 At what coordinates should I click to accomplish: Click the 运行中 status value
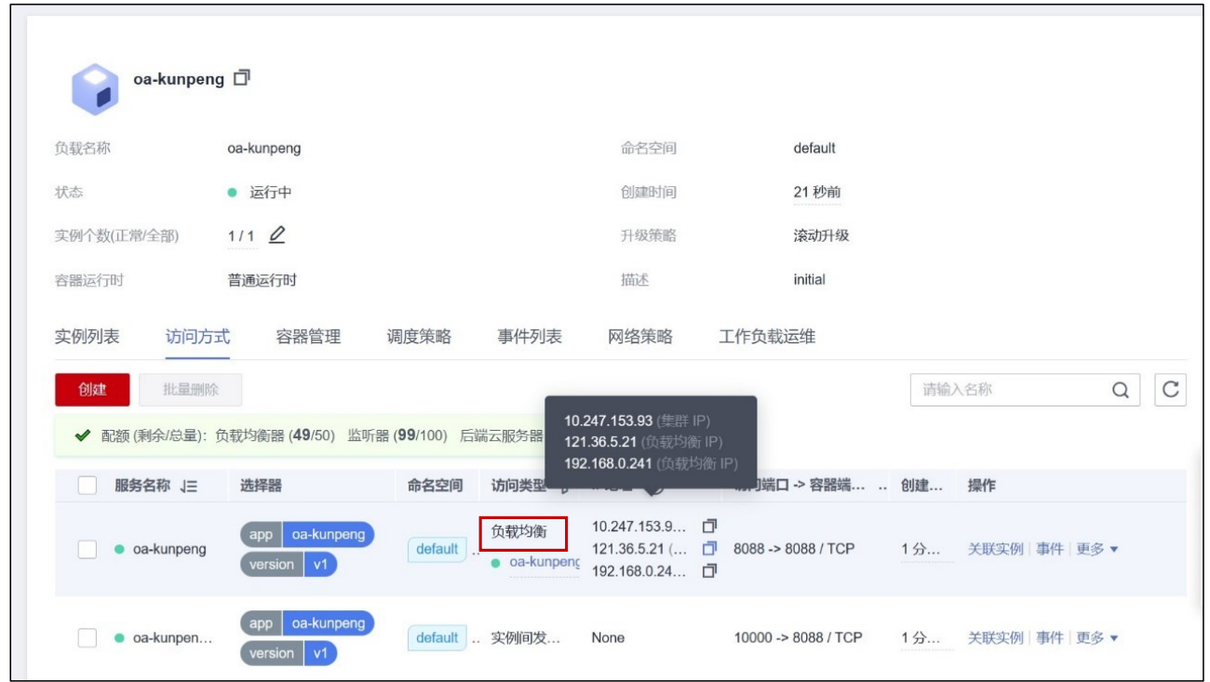click(x=271, y=193)
